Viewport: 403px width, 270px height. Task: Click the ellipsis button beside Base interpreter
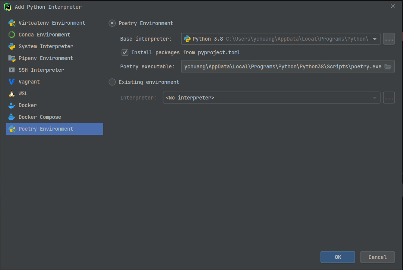(x=389, y=39)
